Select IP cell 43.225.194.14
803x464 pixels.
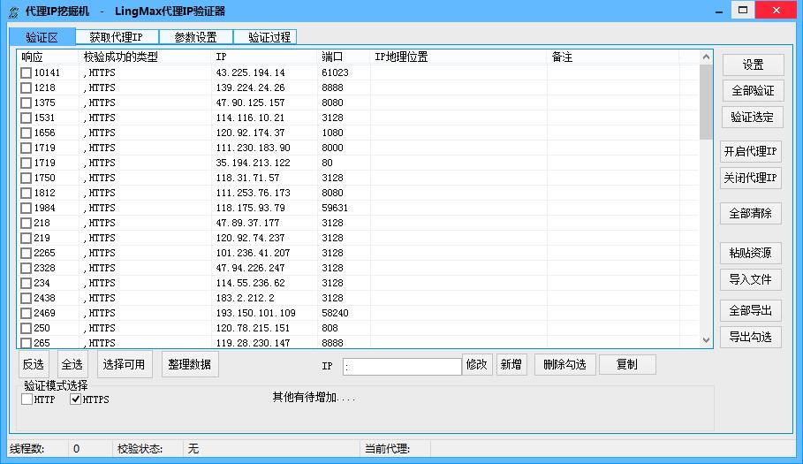point(250,72)
